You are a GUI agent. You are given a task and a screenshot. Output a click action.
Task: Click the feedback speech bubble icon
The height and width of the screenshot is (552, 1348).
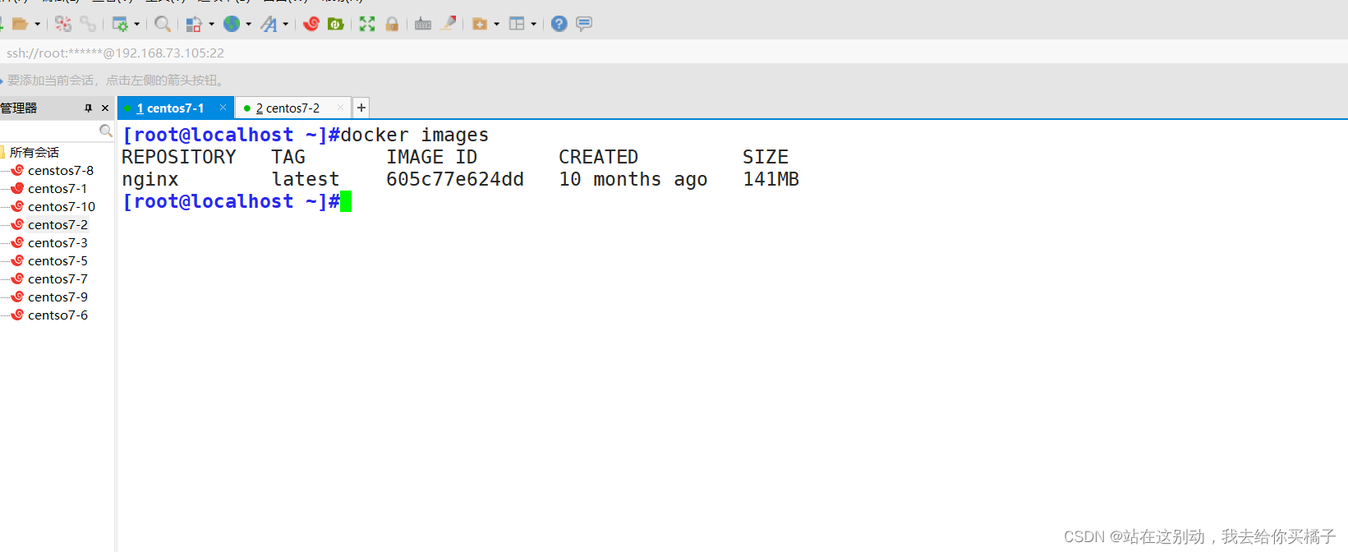click(x=584, y=24)
